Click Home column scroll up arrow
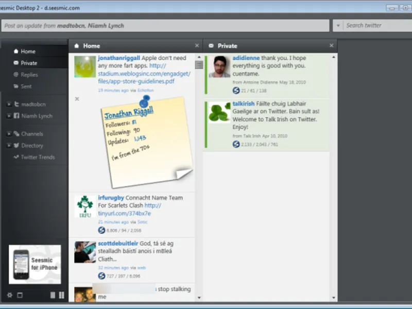 [199, 57]
